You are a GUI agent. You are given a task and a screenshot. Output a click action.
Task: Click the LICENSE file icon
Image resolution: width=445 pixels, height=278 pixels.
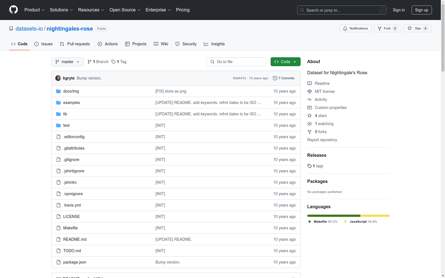pyautogui.click(x=58, y=217)
